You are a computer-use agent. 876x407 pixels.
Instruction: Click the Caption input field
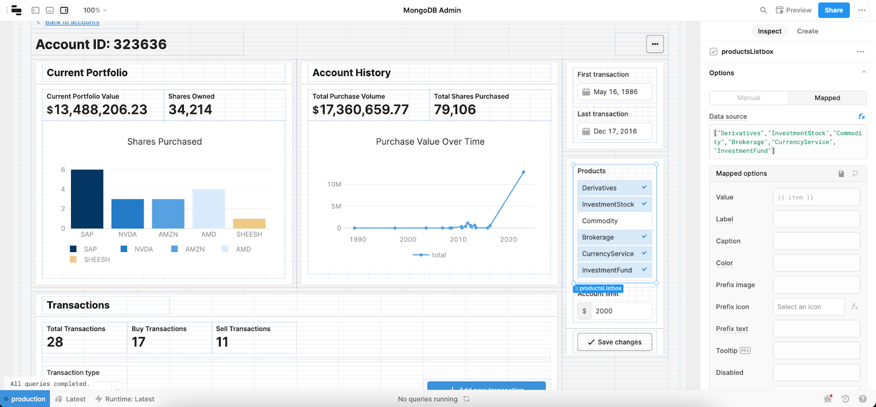pyautogui.click(x=816, y=241)
